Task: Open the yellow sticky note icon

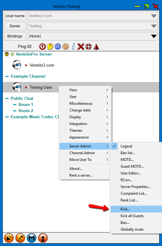Action: click(x=50, y=47)
